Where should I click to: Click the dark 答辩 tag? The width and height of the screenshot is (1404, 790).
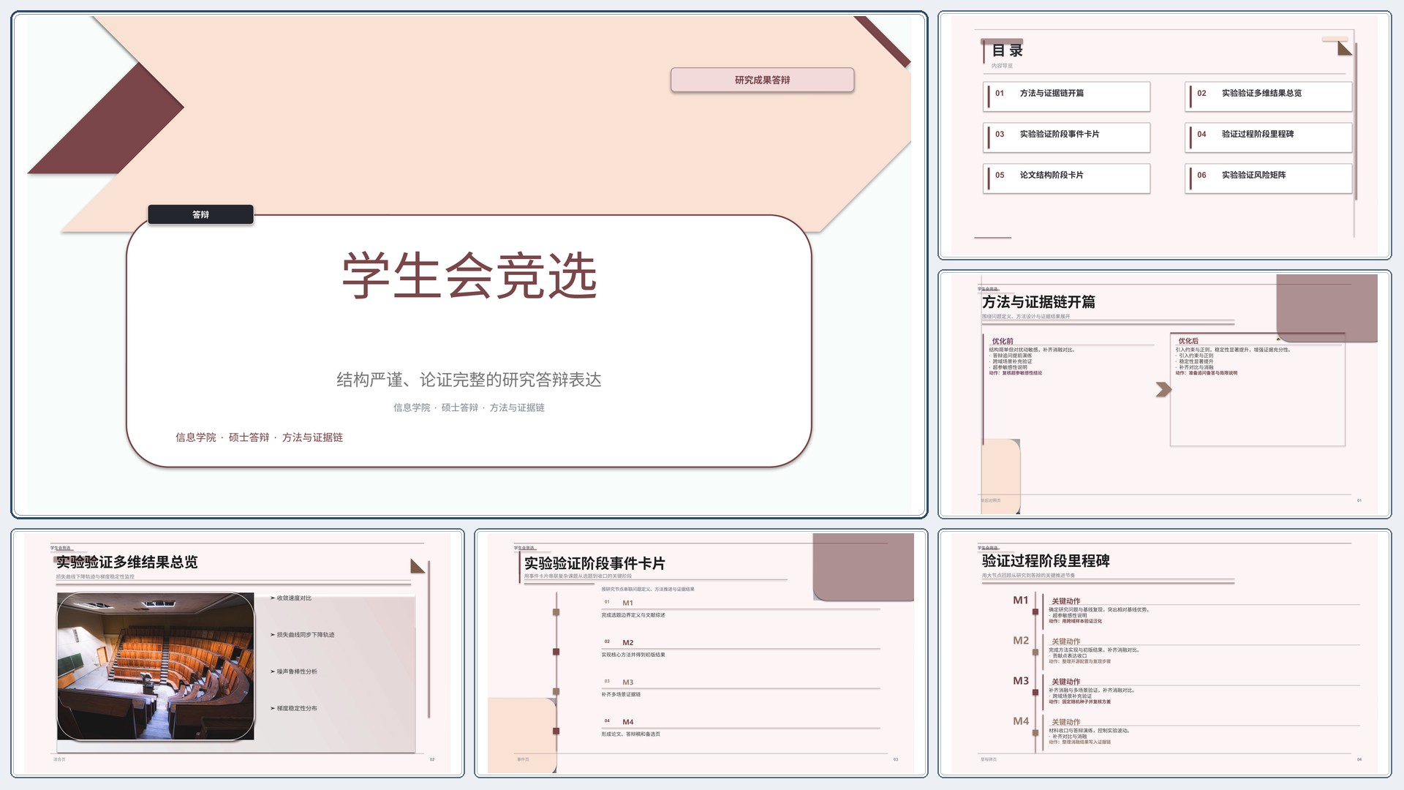(200, 214)
